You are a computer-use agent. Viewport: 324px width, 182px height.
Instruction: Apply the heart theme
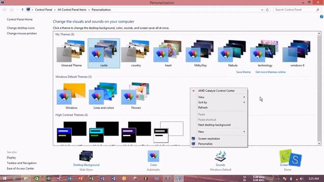pyautogui.click(x=168, y=53)
